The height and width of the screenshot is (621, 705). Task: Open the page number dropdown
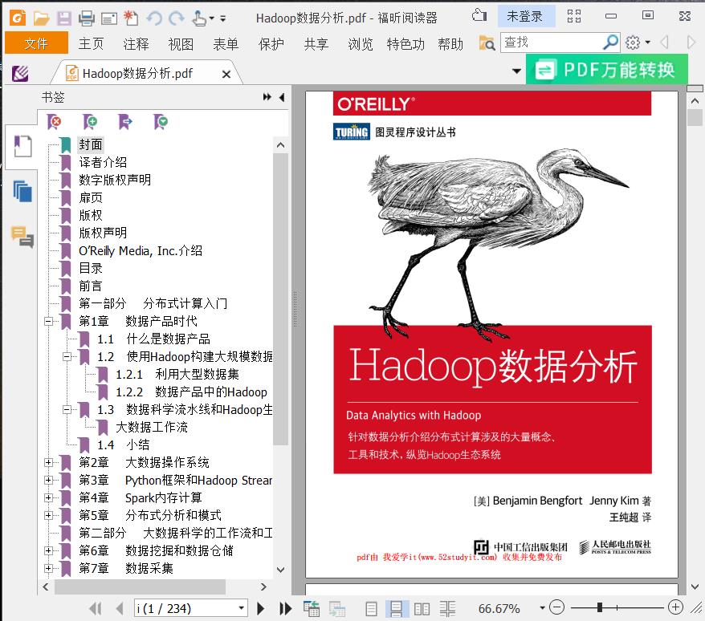coord(242,608)
